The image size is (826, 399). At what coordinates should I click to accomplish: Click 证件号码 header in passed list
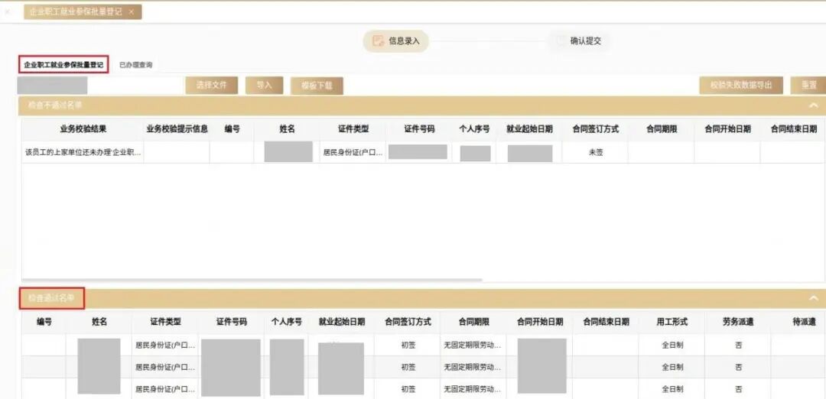231,322
